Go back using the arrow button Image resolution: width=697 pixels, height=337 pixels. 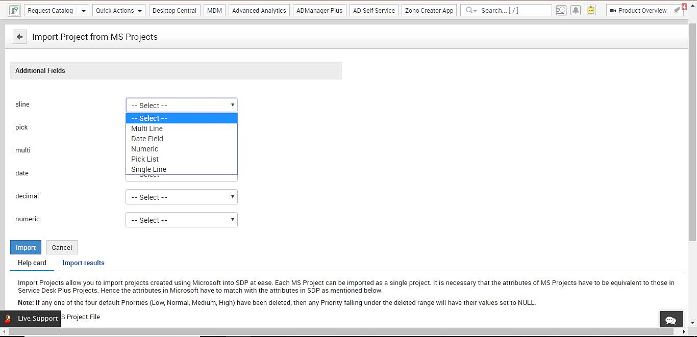click(20, 37)
